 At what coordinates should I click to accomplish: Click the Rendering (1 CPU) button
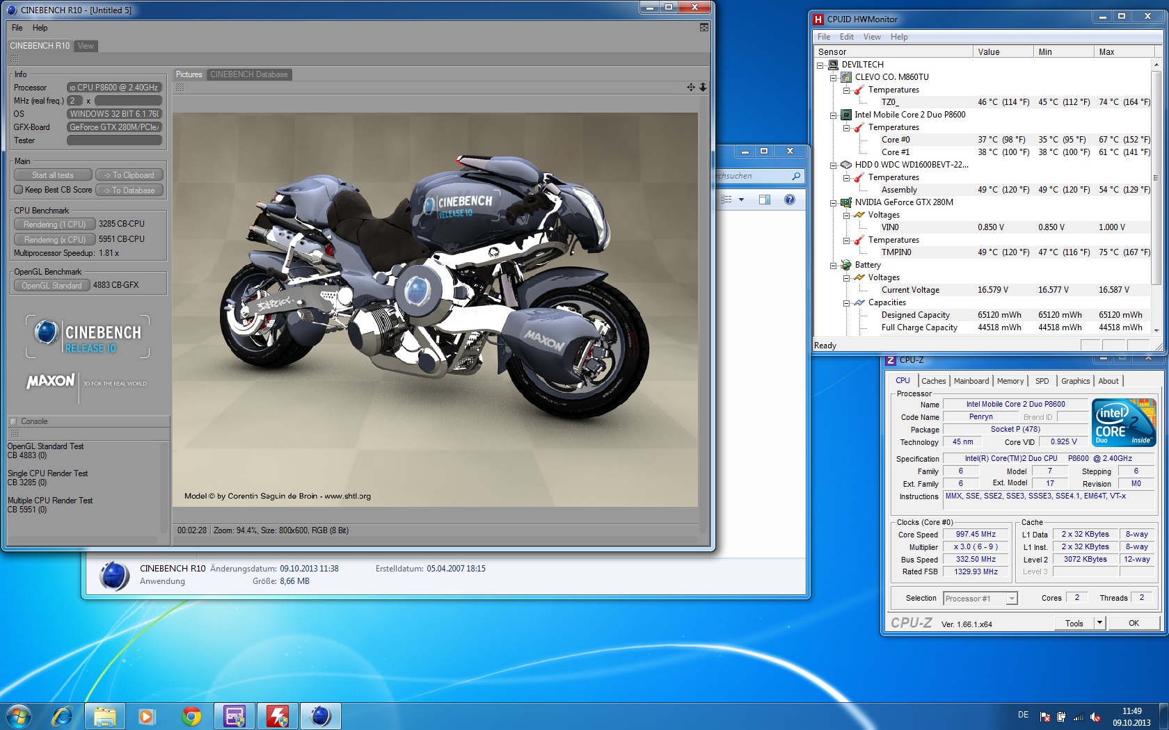click(54, 224)
